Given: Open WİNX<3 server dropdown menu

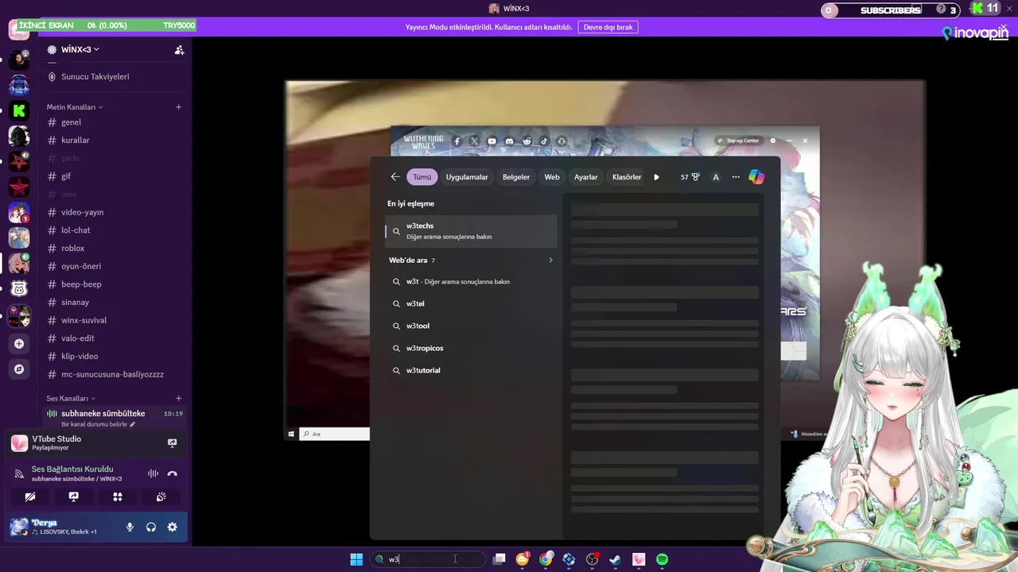Looking at the screenshot, I should click(x=80, y=49).
